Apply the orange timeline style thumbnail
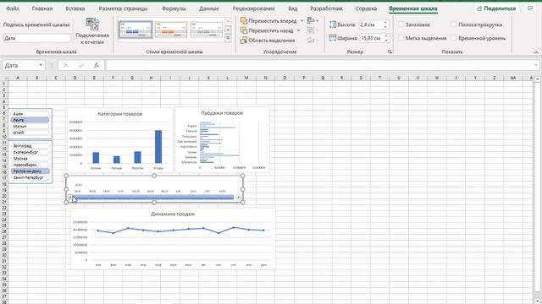 click(x=171, y=30)
